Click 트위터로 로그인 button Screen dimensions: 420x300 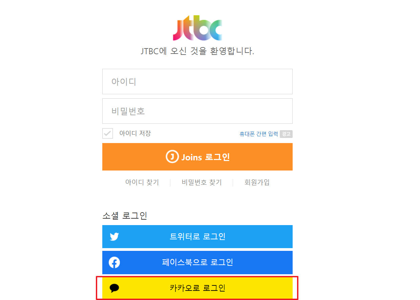[x=197, y=237]
